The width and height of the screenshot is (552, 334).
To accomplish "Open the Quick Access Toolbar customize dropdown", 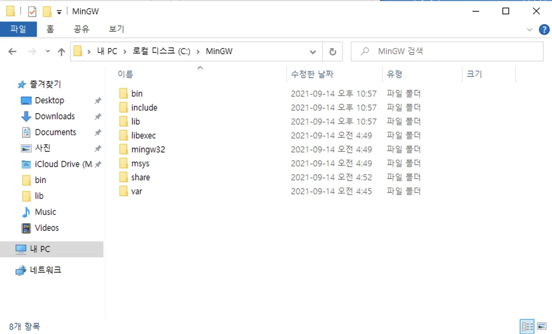I will [59, 12].
